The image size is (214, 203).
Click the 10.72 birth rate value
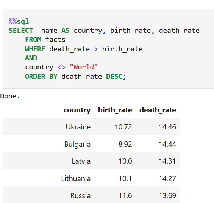[x=123, y=127]
